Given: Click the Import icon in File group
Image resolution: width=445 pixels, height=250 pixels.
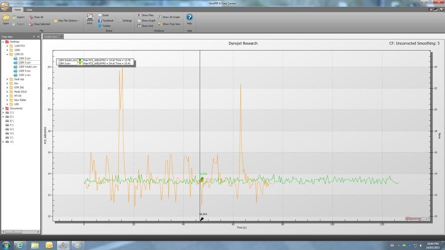Looking at the screenshot, I should [x=18, y=17].
